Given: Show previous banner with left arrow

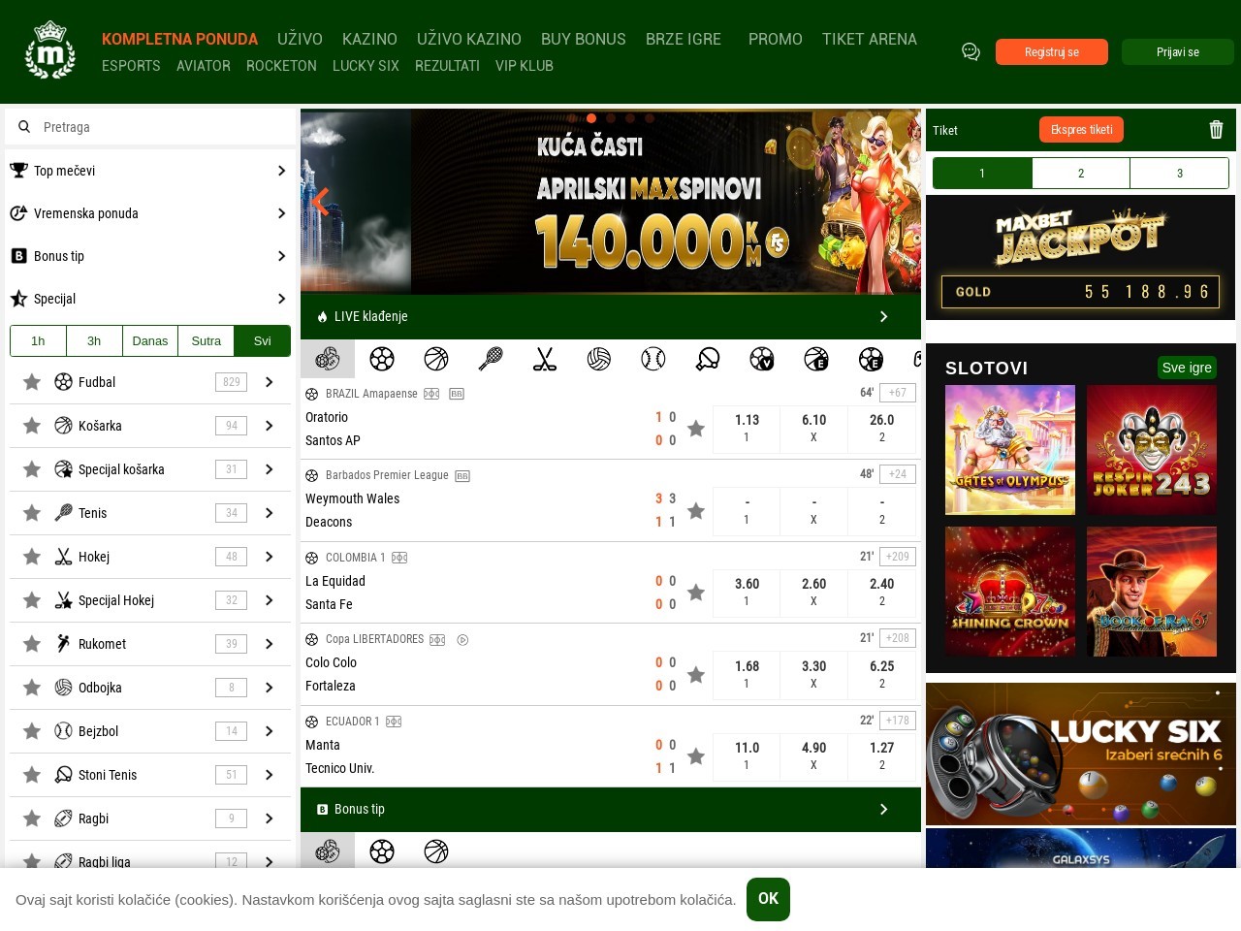Looking at the screenshot, I should tap(320, 202).
